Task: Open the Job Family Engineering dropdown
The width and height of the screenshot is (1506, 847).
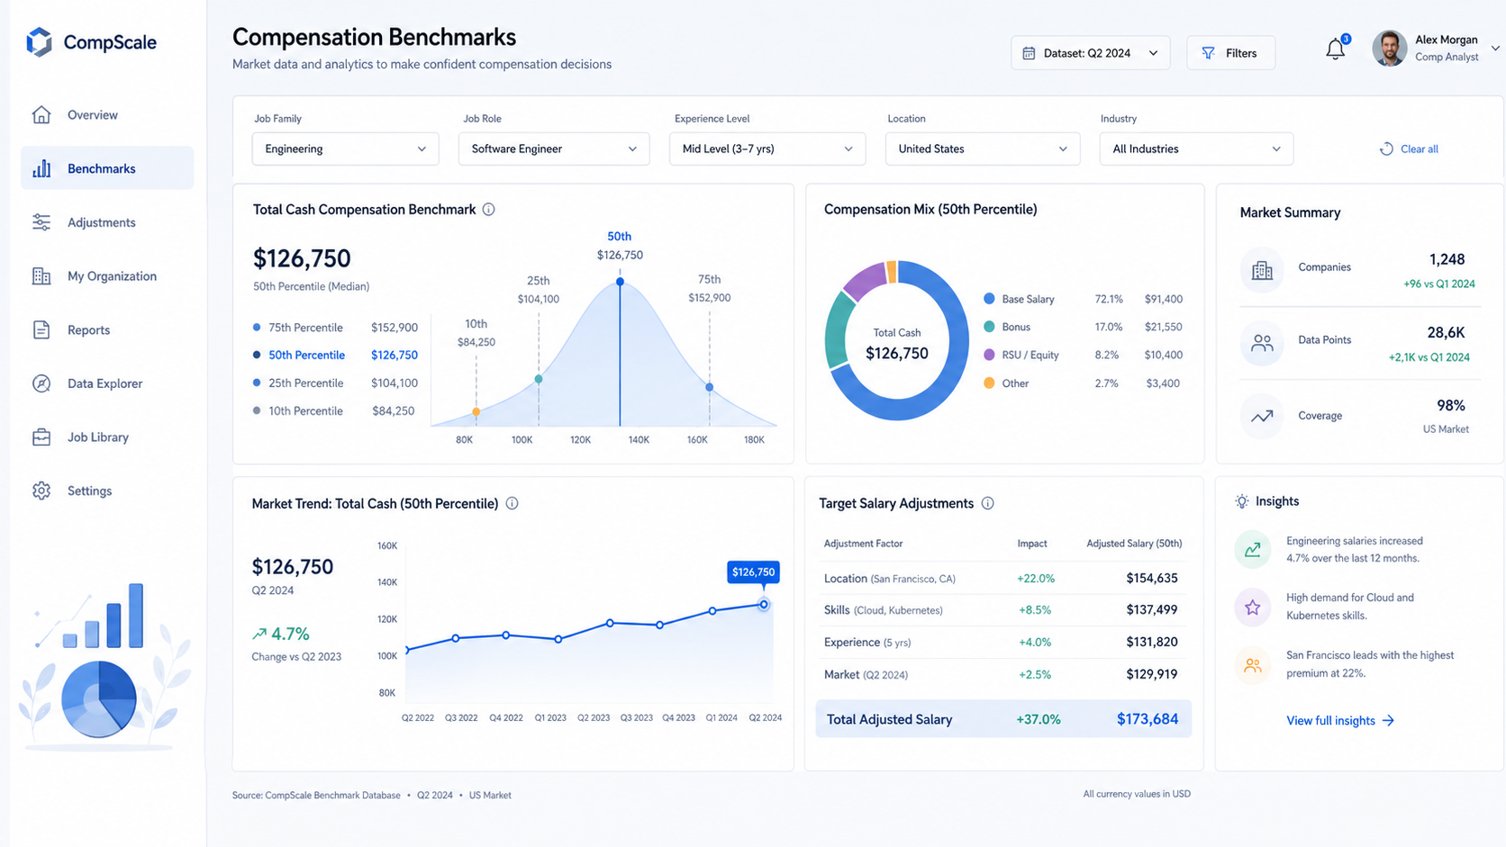Action: click(x=345, y=149)
